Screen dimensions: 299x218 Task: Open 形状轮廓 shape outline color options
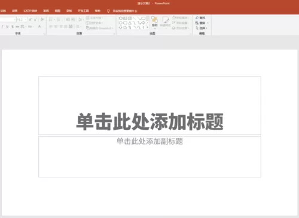pyautogui.click(x=180, y=23)
